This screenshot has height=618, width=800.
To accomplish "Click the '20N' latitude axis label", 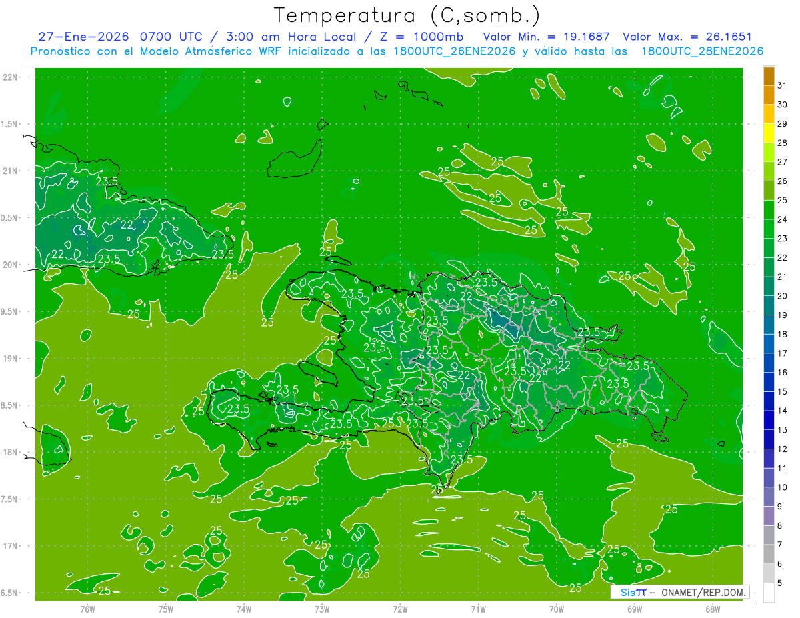I will [x=10, y=265].
